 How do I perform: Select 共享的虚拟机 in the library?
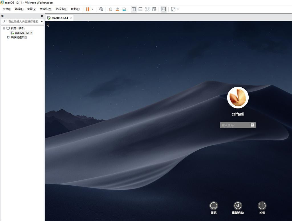click(19, 37)
